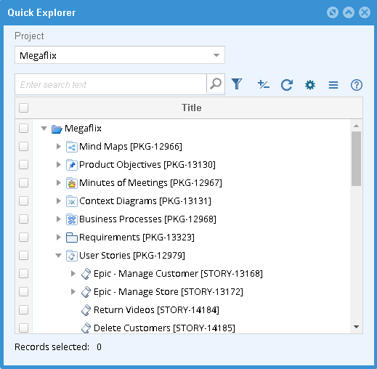
Task: Click the expand/collapse all plus-minus icon
Action: point(264,85)
